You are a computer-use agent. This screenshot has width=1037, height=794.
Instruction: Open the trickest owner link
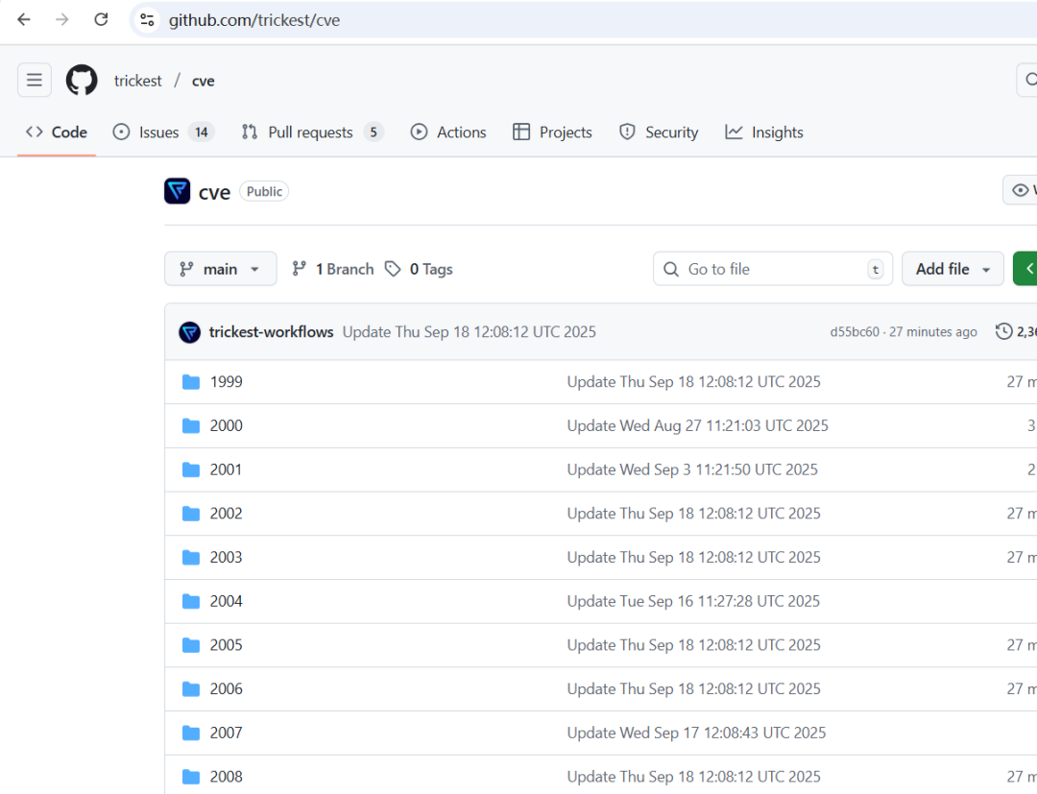[x=137, y=81]
